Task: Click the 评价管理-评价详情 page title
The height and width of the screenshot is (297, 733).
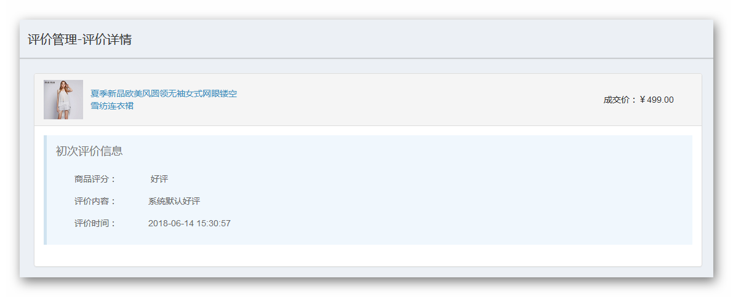Action: click(79, 39)
